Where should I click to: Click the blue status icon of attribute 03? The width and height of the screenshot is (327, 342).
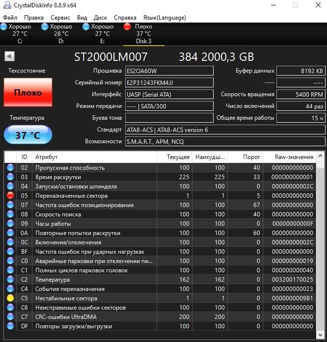click(10, 177)
